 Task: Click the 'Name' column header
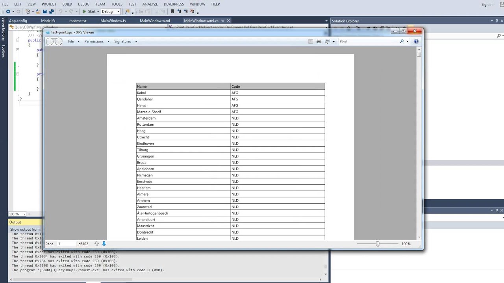coord(183,86)
